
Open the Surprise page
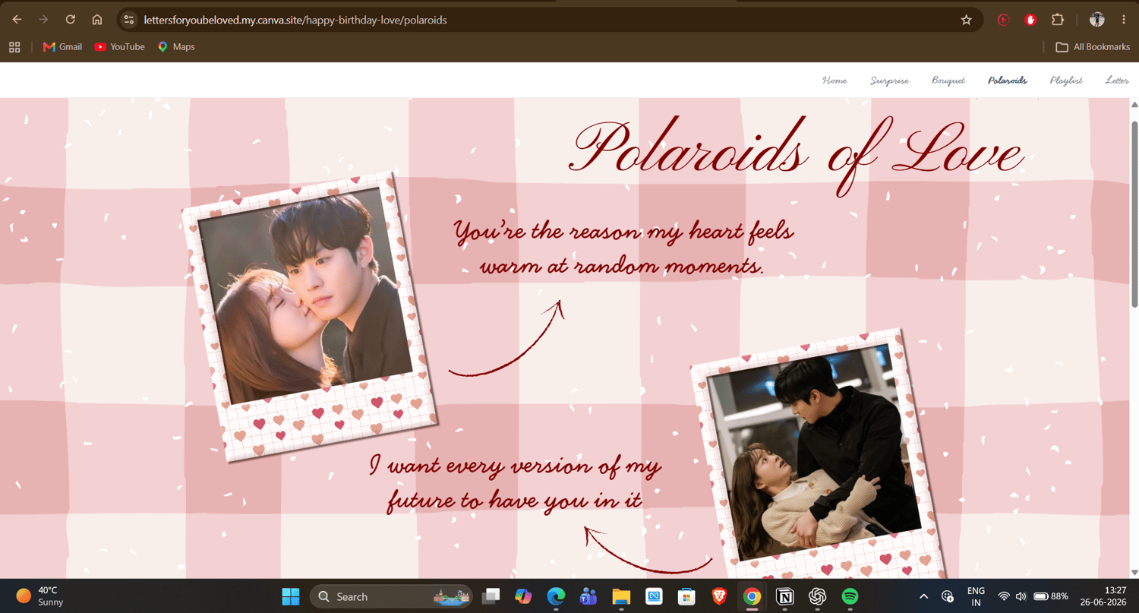[x=889, y=80]
